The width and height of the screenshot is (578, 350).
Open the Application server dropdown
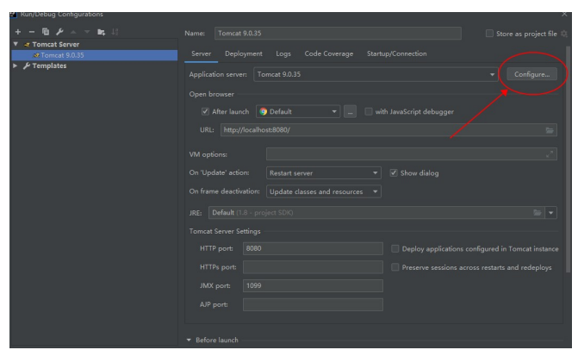coord(494,74)
